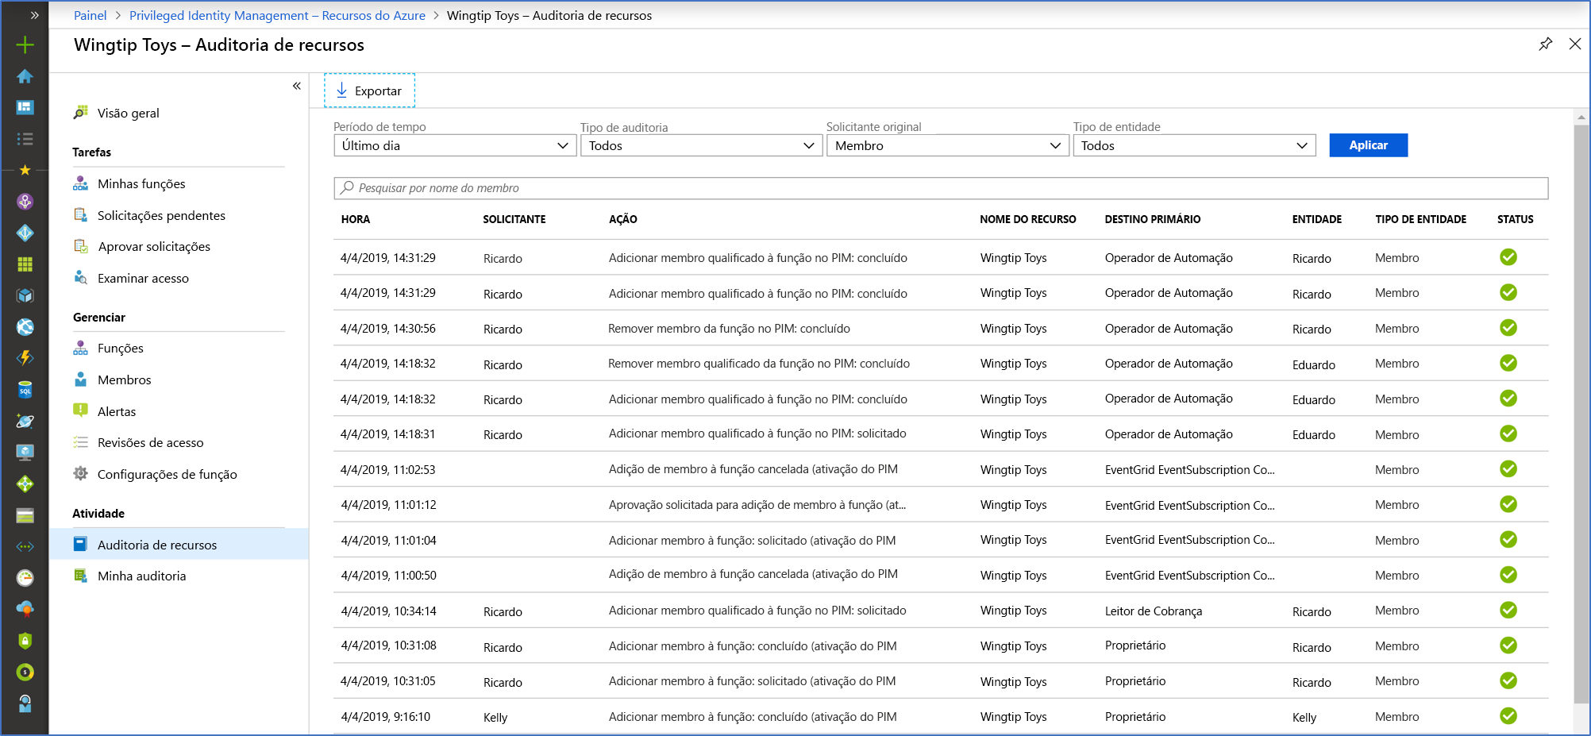Viewport: 1591px width, 736px height.
Task: Open the All services list icon
Action: (25, 139)
